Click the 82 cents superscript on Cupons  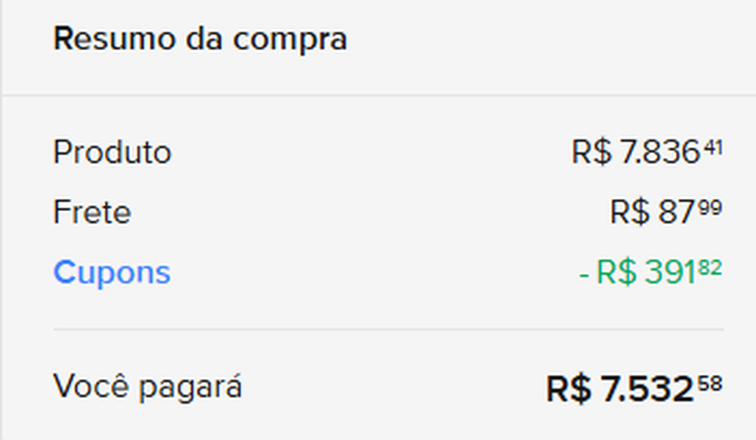(713, 268)
